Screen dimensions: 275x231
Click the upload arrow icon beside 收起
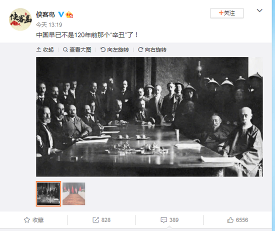point(38,50)
